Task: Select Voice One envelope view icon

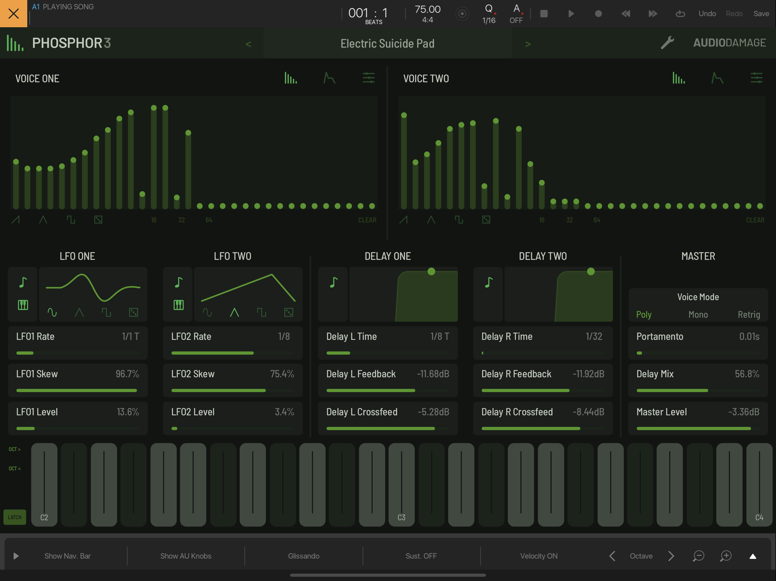Action: click(x=329, y=78)
